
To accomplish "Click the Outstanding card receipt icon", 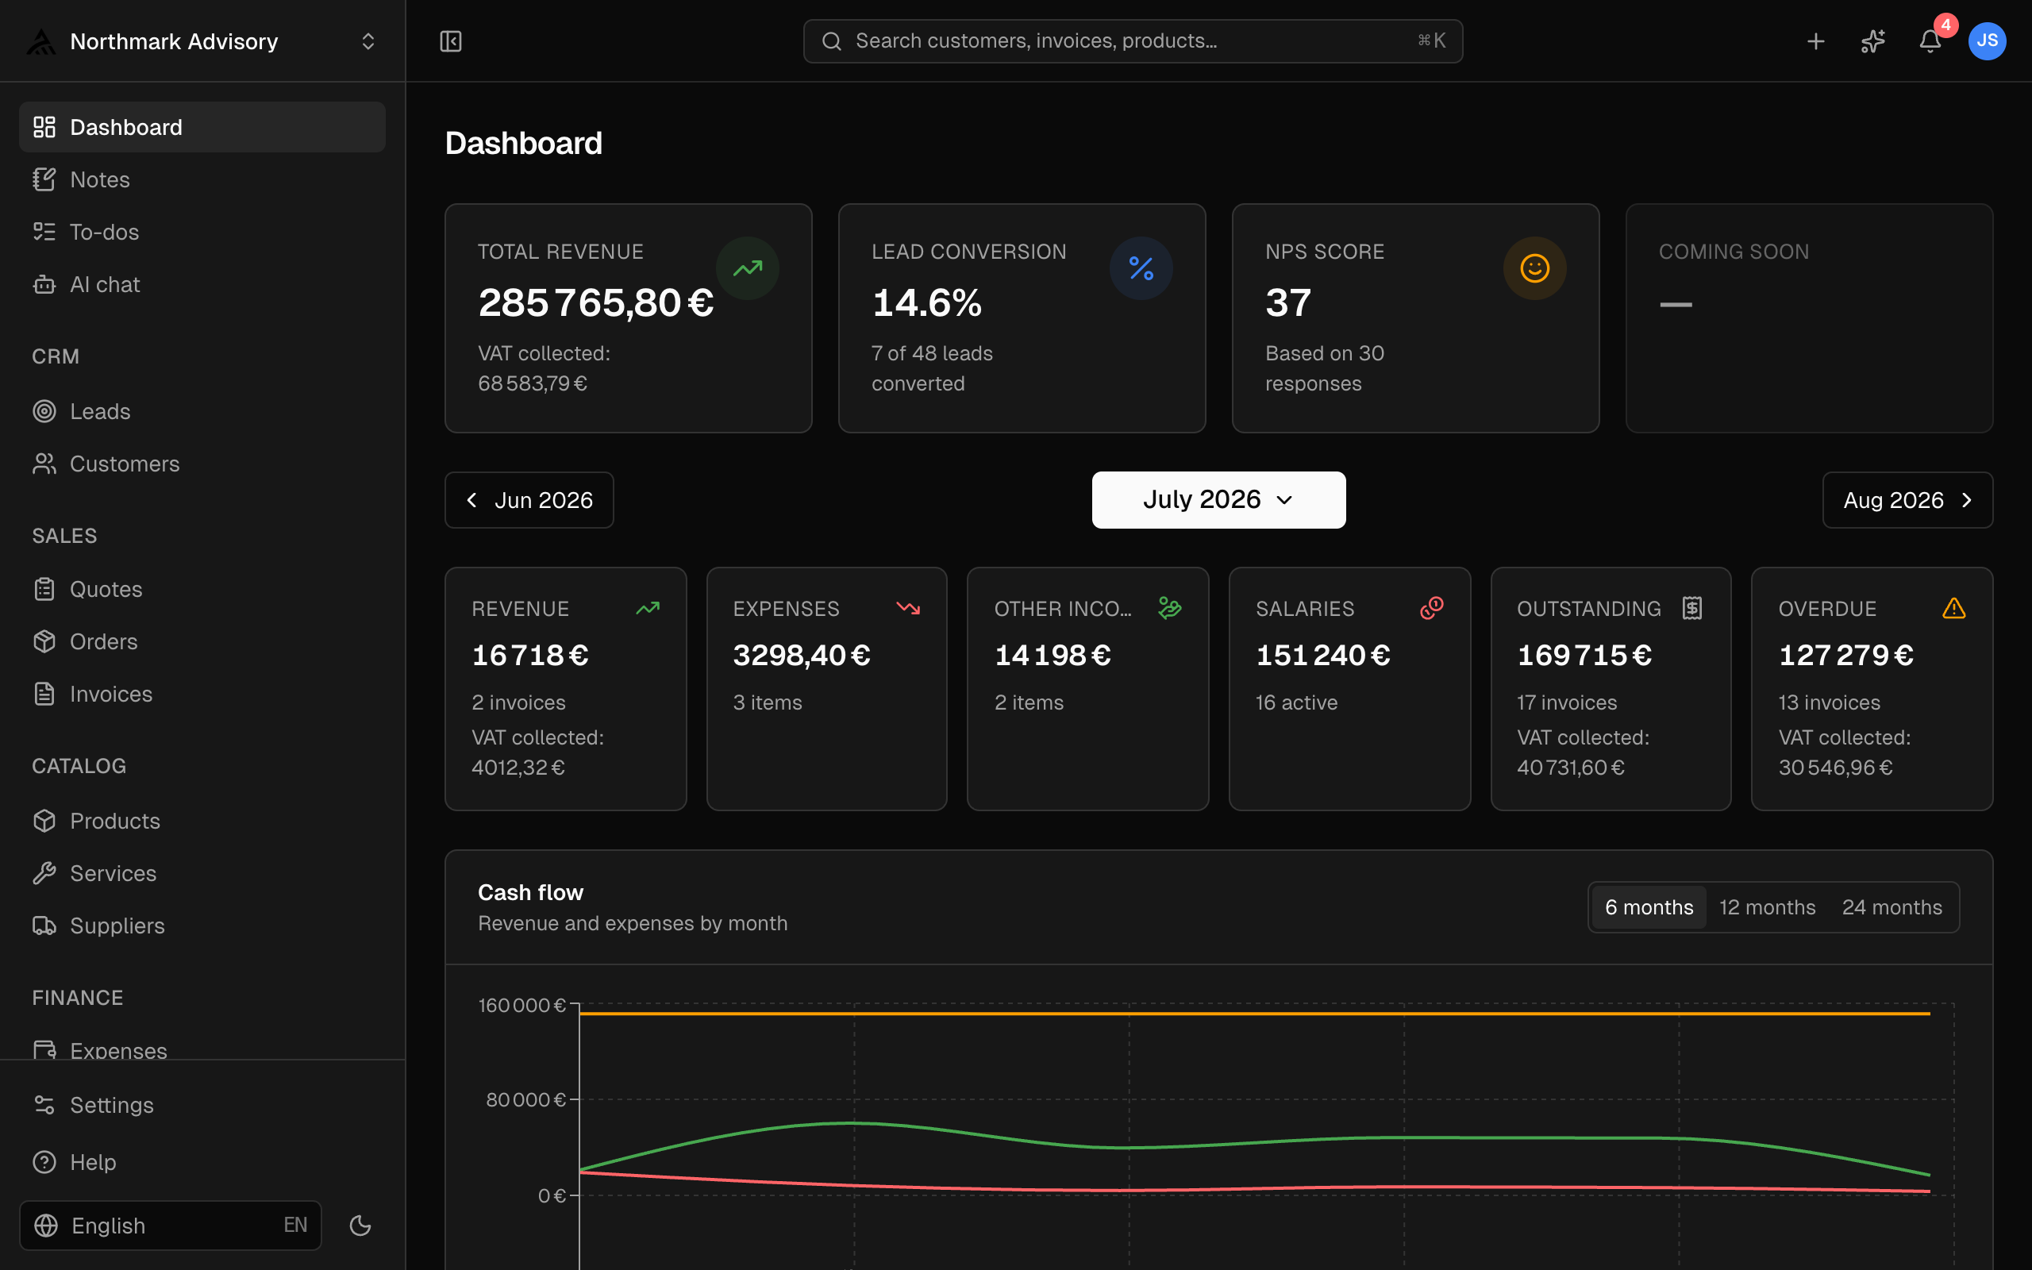I will (1692, 608).
